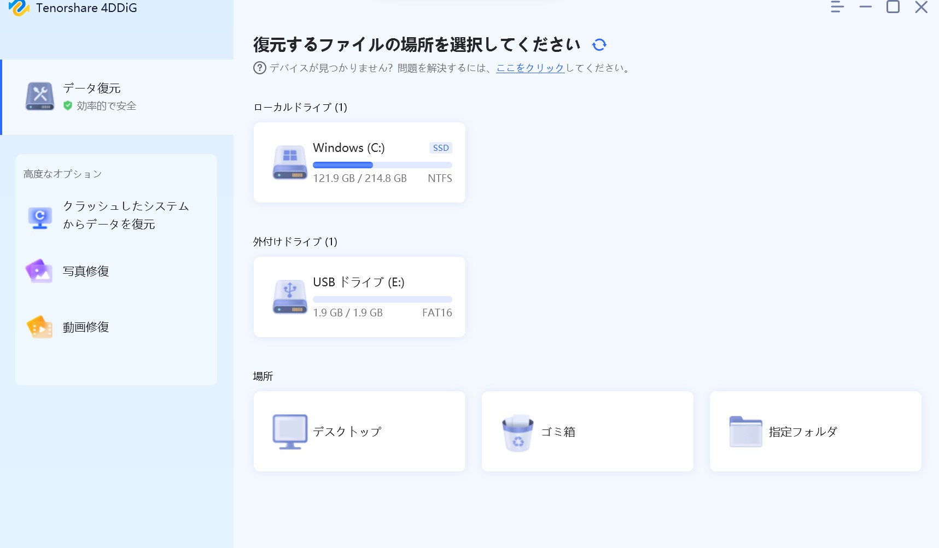Click the photo repair icon

pos(39,272)
